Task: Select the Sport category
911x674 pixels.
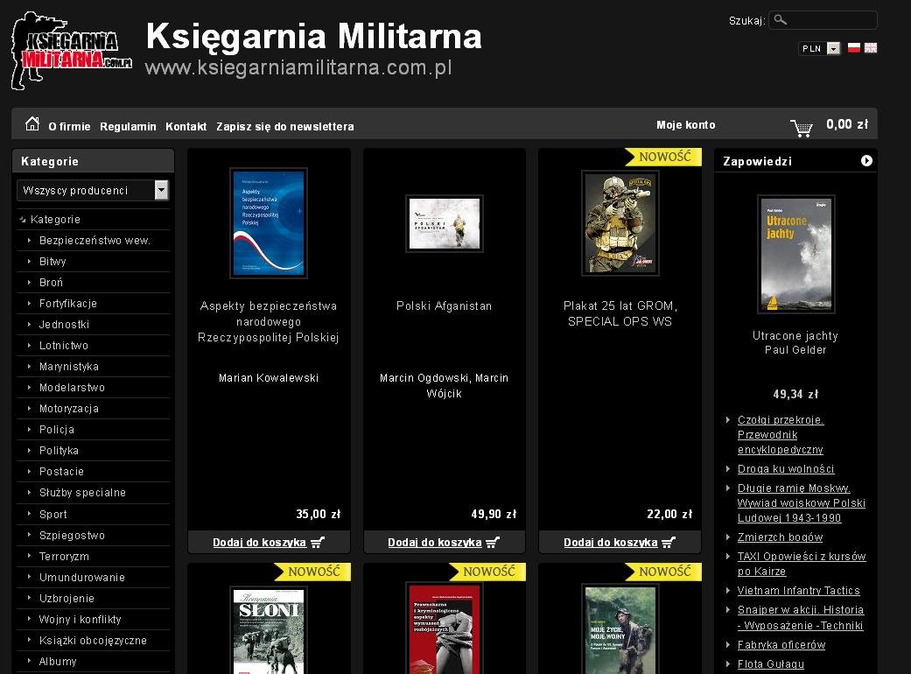Action: coord(53,514)
